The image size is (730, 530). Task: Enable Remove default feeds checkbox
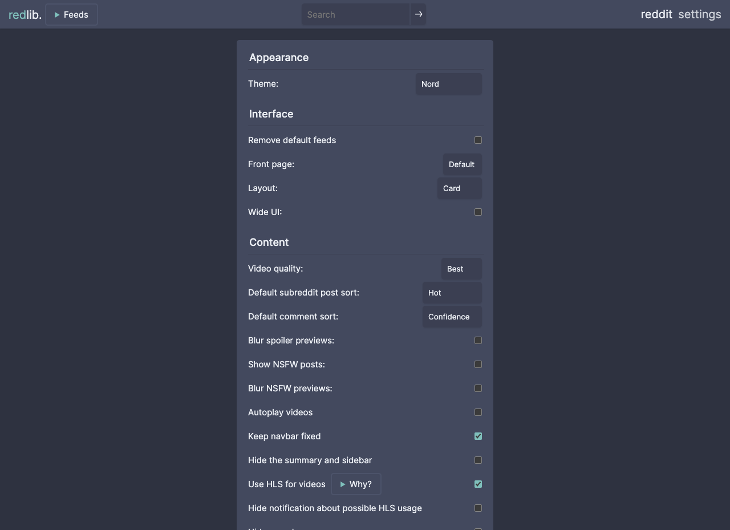(x=478, y=140)
